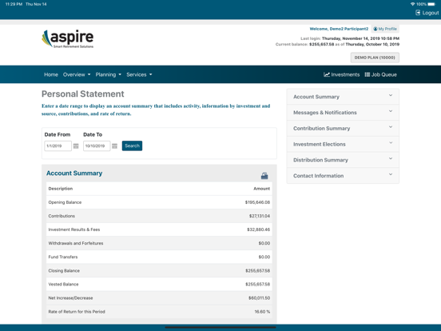
Task: Click the Amount column header
Action: [x=261, y=189]
